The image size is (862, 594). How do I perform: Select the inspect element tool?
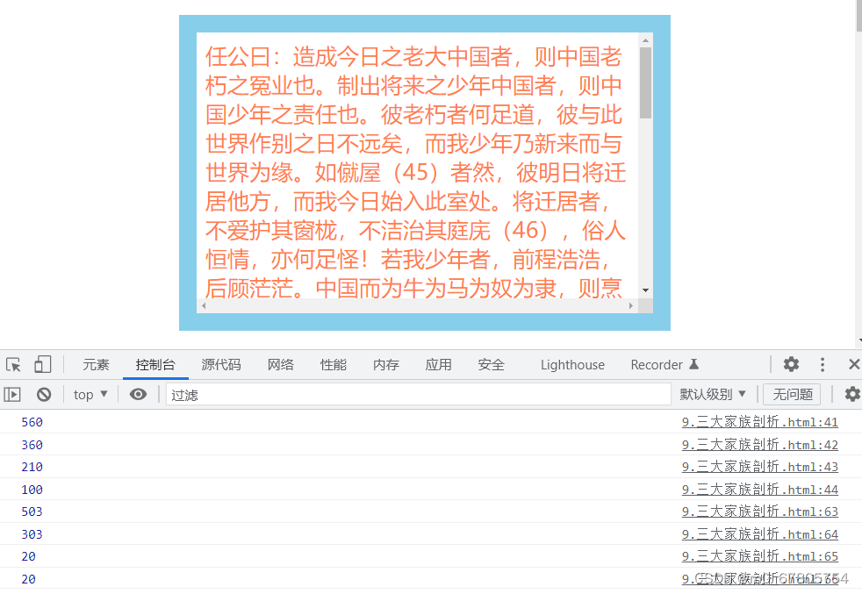click(12, 364)
